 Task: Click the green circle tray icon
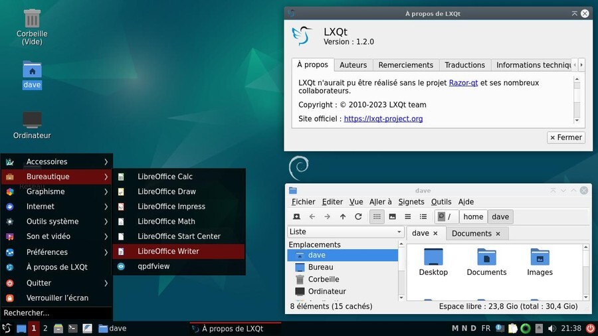pyautogui.click(x=526, y=329)
